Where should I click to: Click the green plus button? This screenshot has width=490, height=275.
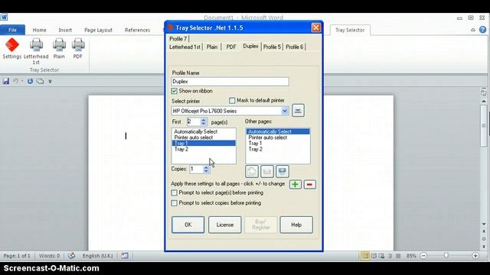coord(295,184)
